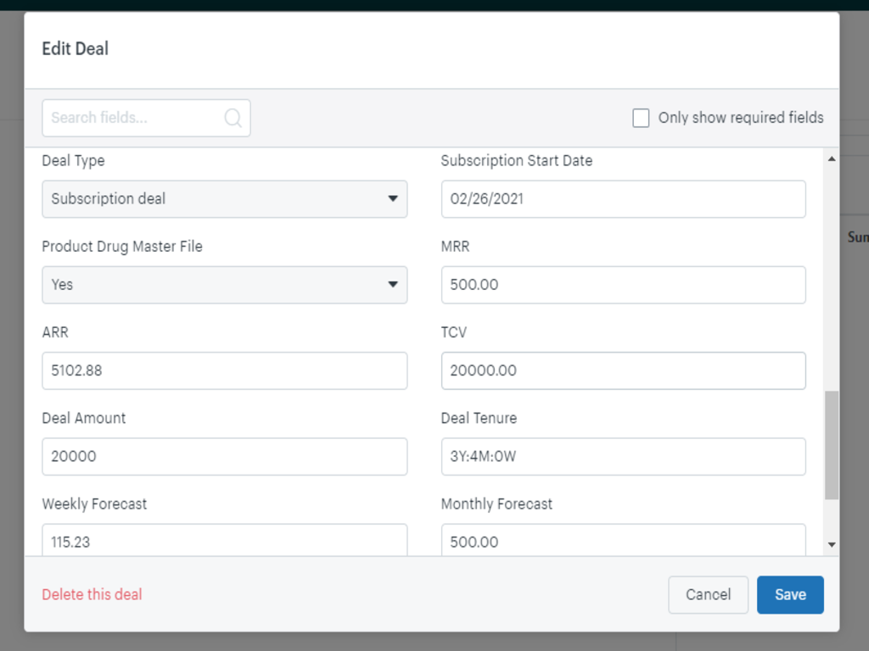Image resolution: width=869 pixels, height=651 pixels.
Task: Click the search magnifier icon
Action: pos(233,118)
